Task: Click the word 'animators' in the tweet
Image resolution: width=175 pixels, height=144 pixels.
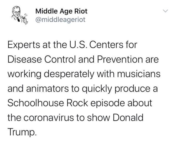Action: tap(47, 89)
